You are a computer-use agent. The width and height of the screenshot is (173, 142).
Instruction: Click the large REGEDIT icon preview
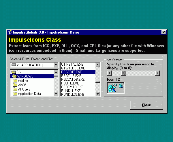(x=112, y=88)
